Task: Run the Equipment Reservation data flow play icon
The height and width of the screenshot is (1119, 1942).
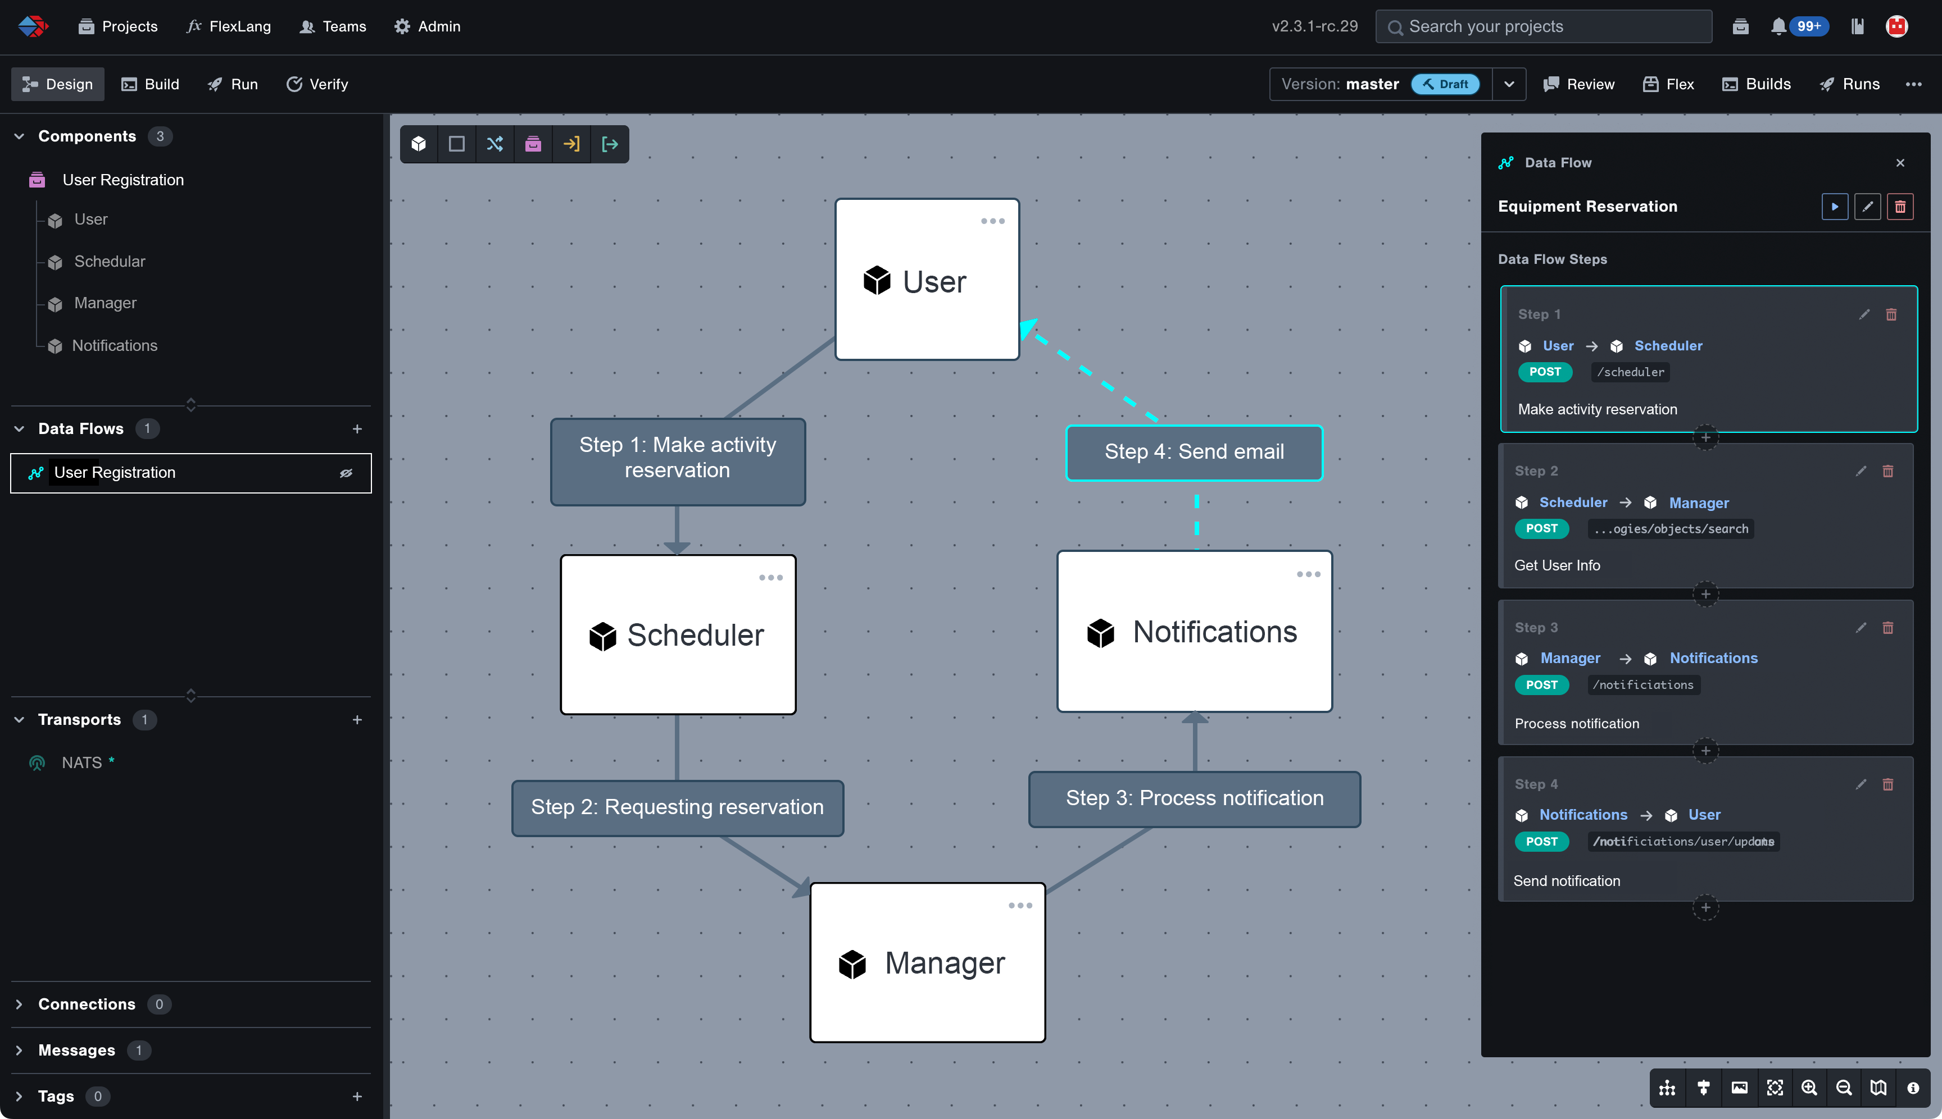Action: (1835, 206)
